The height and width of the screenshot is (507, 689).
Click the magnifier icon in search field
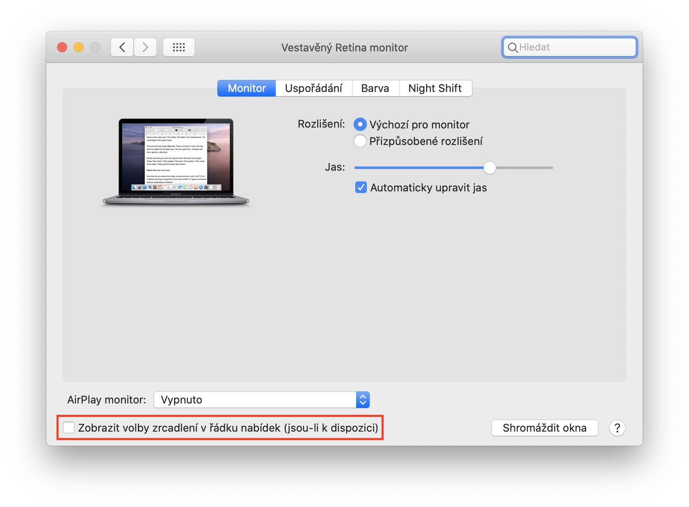point(513,48)
